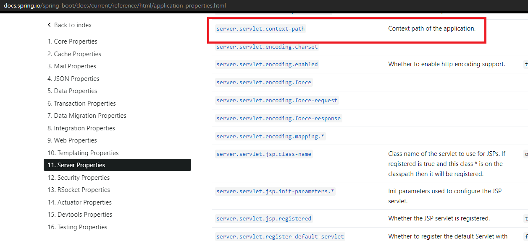The image size is (528, 241).
Task: Click server.servlet.jsp.registered property link
Action: tap(264, 219)
